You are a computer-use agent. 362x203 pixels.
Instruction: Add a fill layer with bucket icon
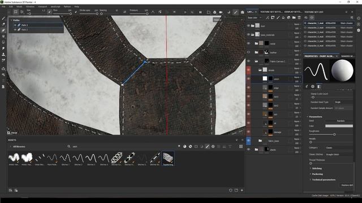click(283, 17)
